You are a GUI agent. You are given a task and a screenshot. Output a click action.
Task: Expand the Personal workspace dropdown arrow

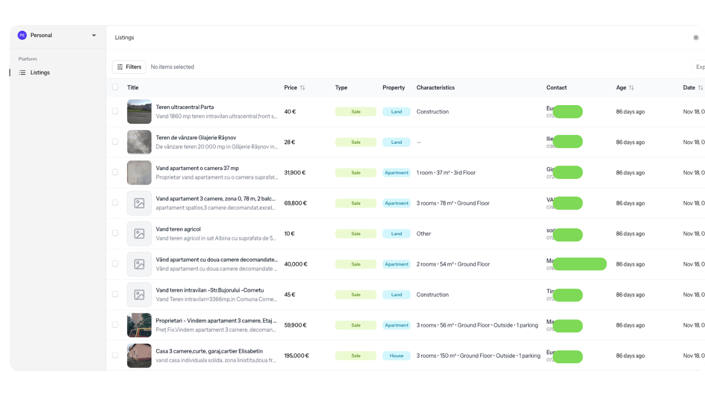[x=94, y=35]
